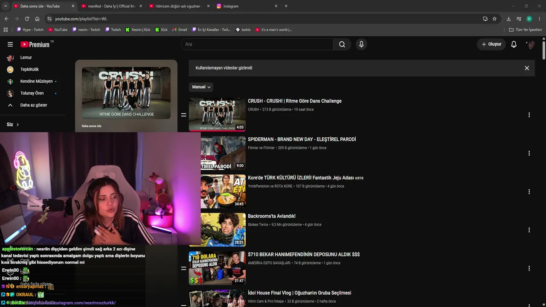Viewport: 546px width, 307px height.
Task: Play the Backrooms'ta Avlandık thumbnail
Action: click(223, 230)
